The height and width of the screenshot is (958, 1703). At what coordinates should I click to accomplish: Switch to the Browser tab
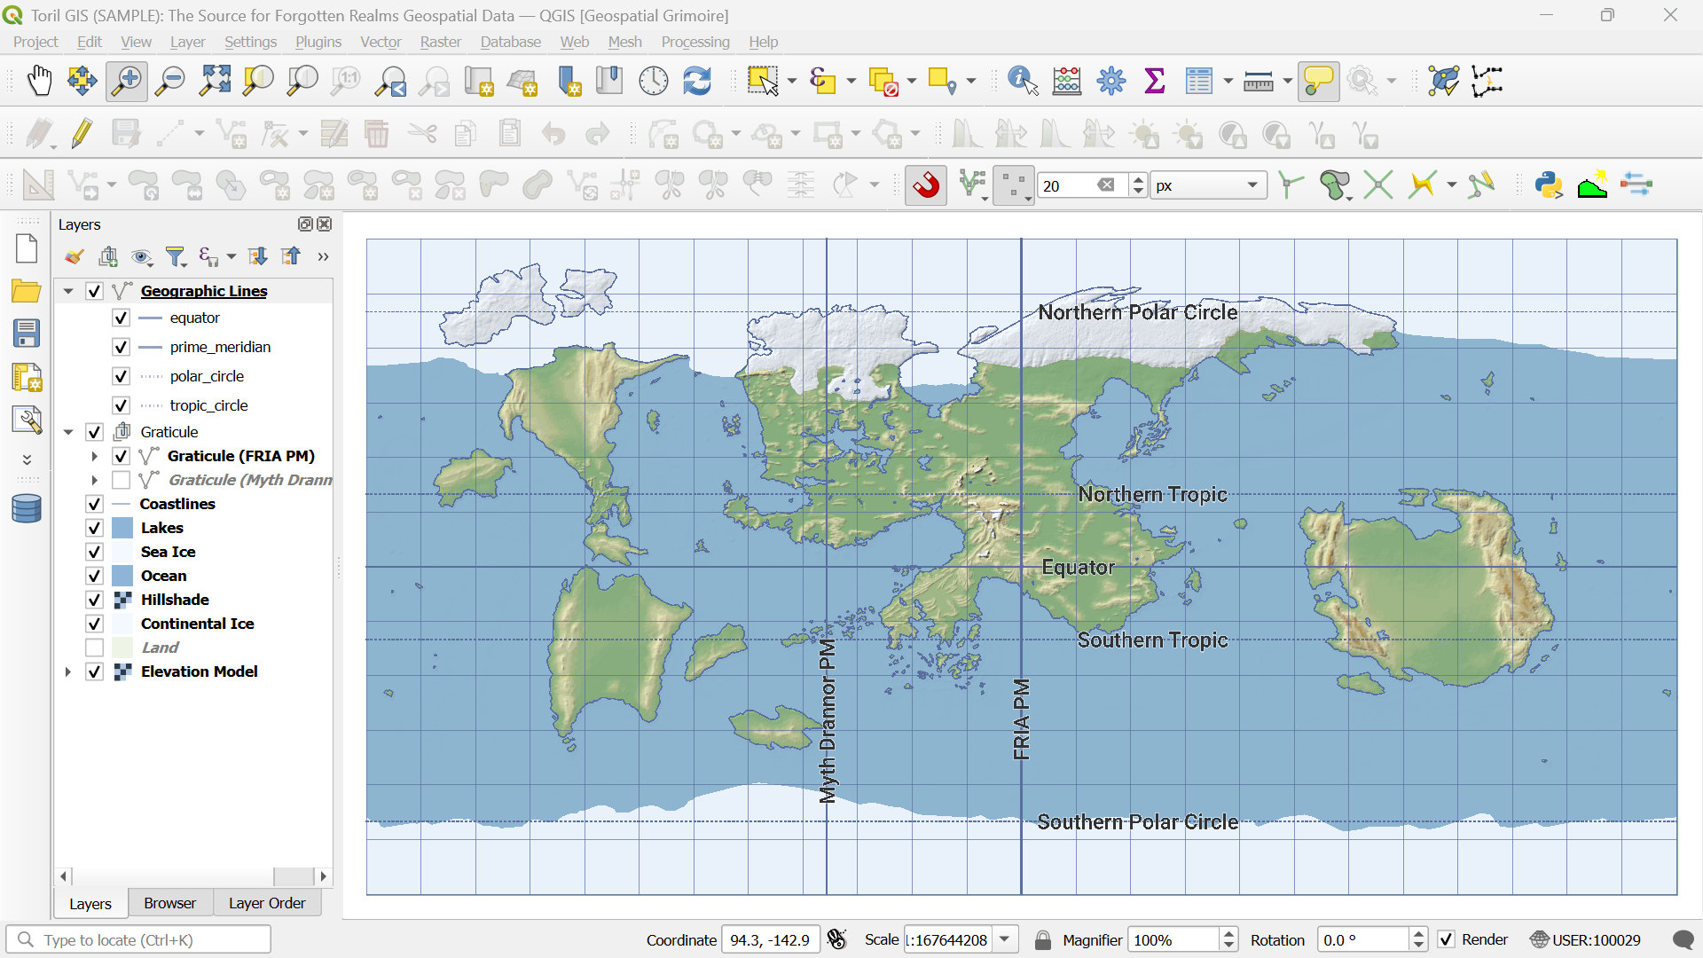(x=169, y=903)
